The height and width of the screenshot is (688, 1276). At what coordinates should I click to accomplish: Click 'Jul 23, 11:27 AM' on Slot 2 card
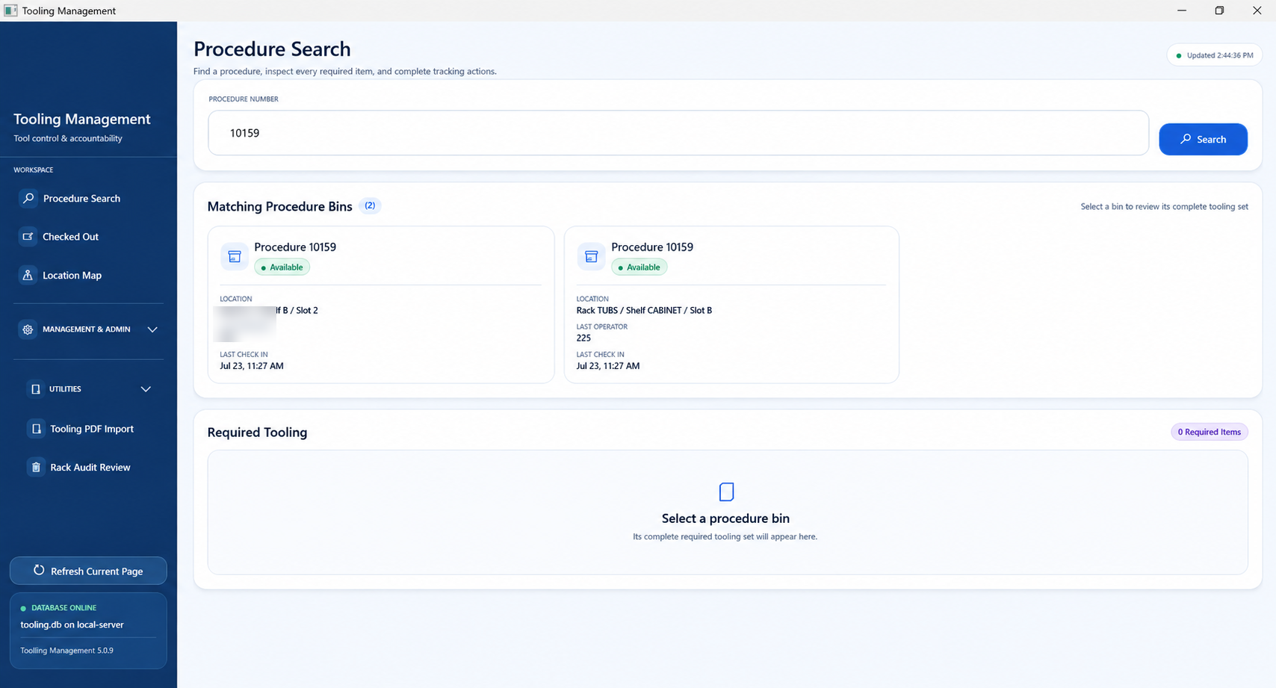pos(252,366)
